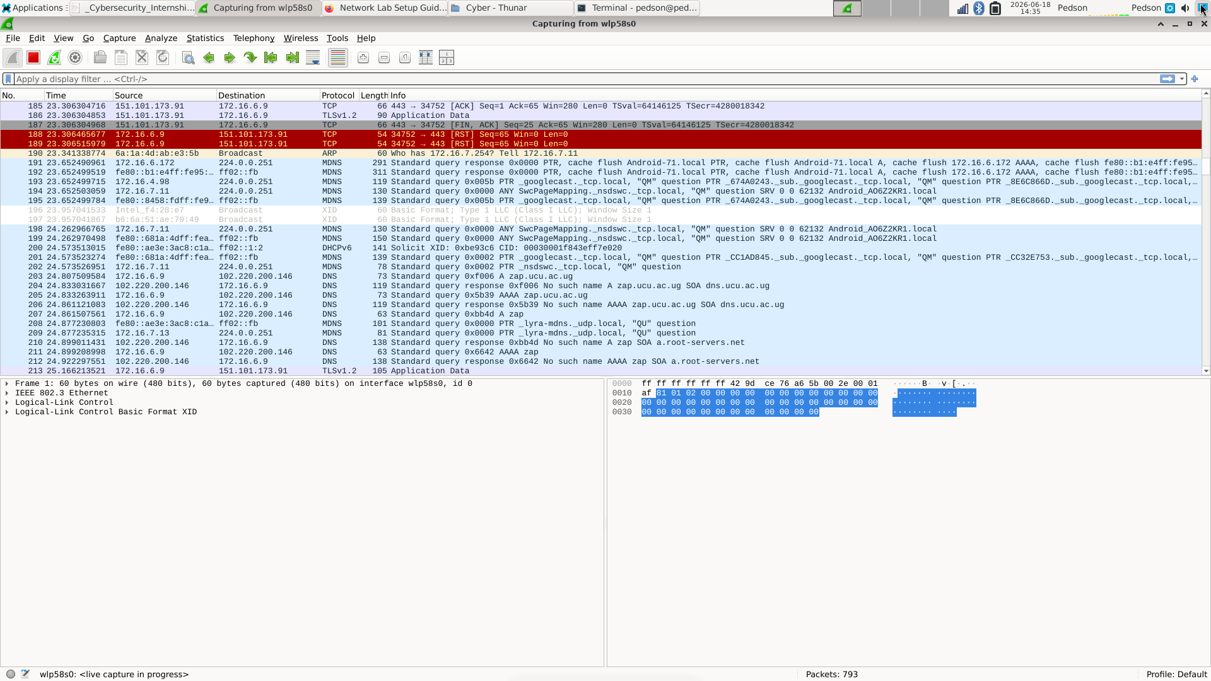Sort packets by the Source column header
The height and width of the screenshot is (681, 1211).
click(165, 95)
